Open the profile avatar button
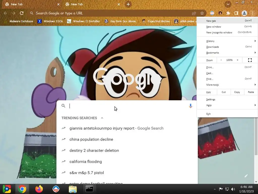The height and width of the screenshot is (194, 258). (x=244, y=13)
